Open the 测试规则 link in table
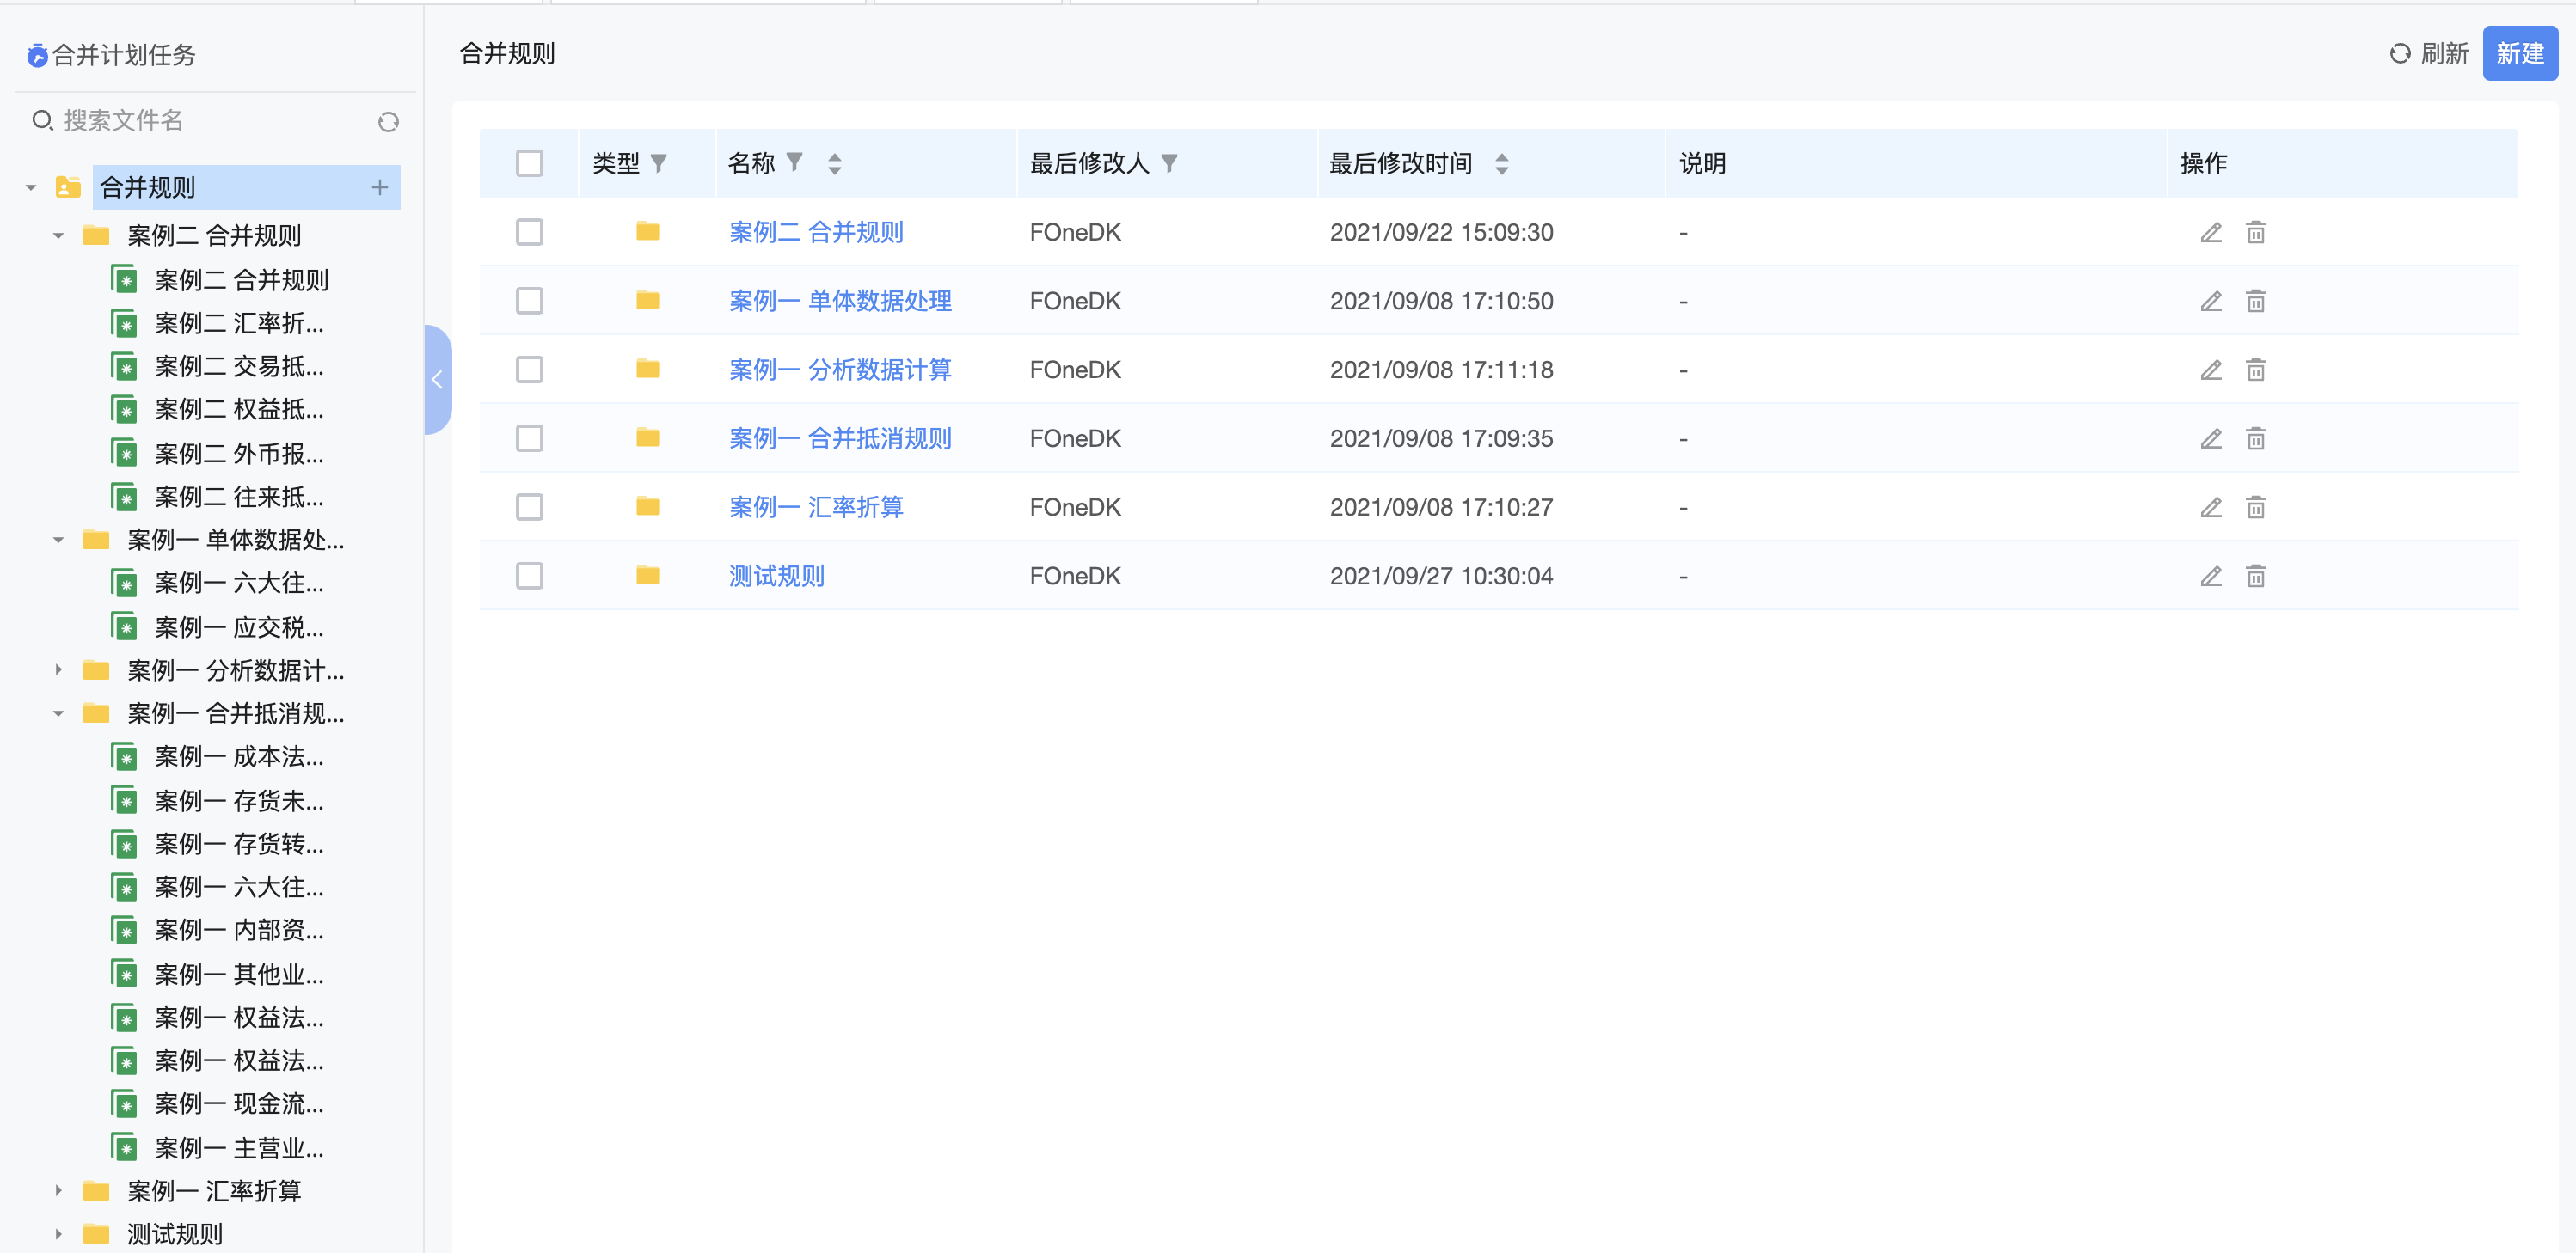Viewport: 2576px width, 1253px height. pos(777,577)
